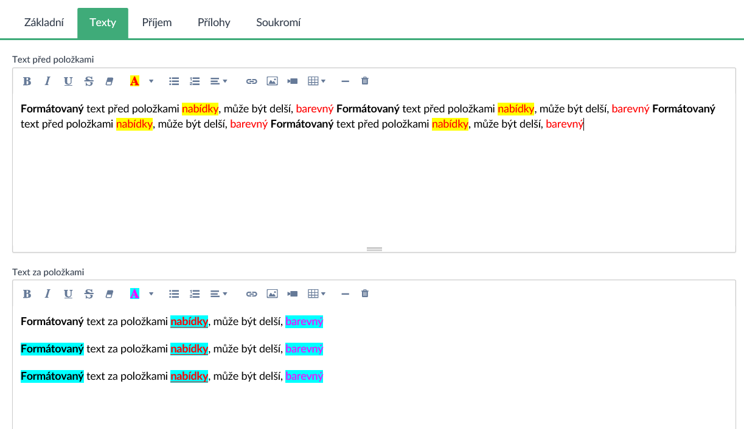Open table dropdown in the bottom editor
The image size is (744, 429).
coord(316,293)
